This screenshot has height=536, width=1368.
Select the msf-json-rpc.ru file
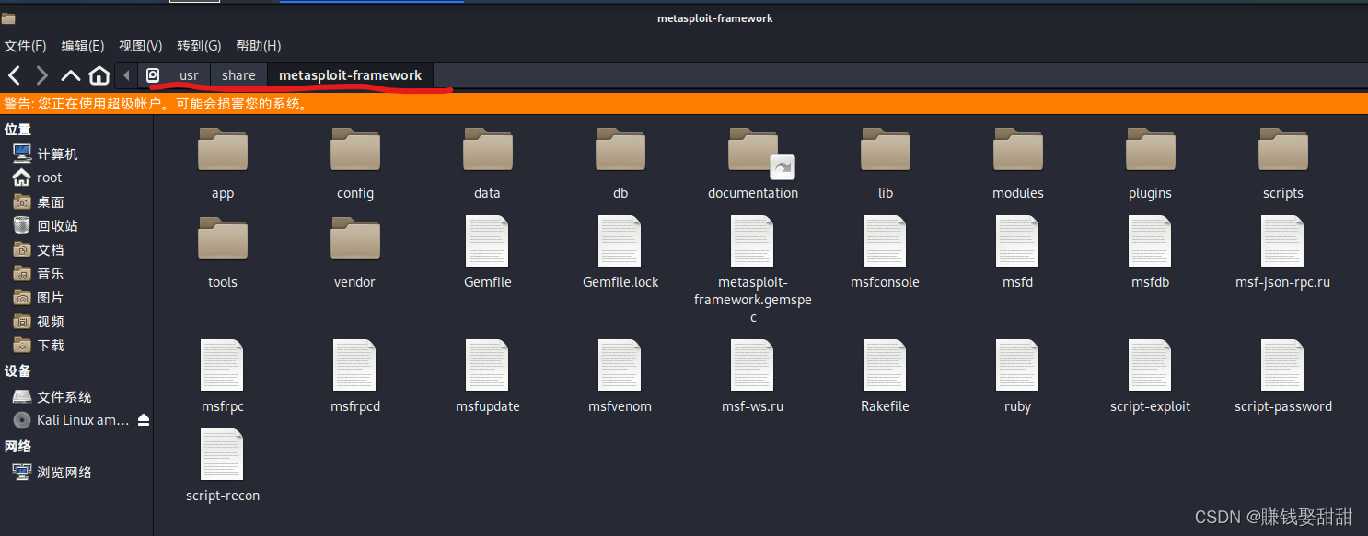pos(1282,241)
